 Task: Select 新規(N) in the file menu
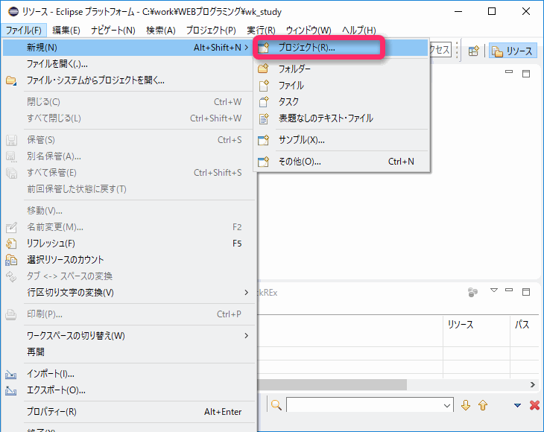128,48
